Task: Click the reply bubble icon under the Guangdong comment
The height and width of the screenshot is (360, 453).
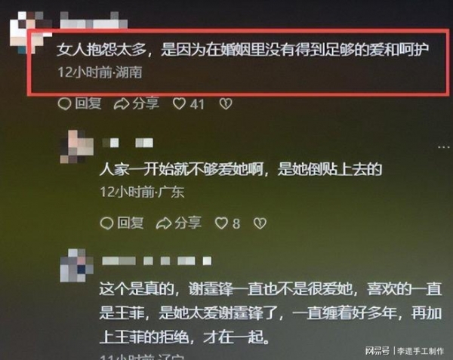Action: (106, 223)
